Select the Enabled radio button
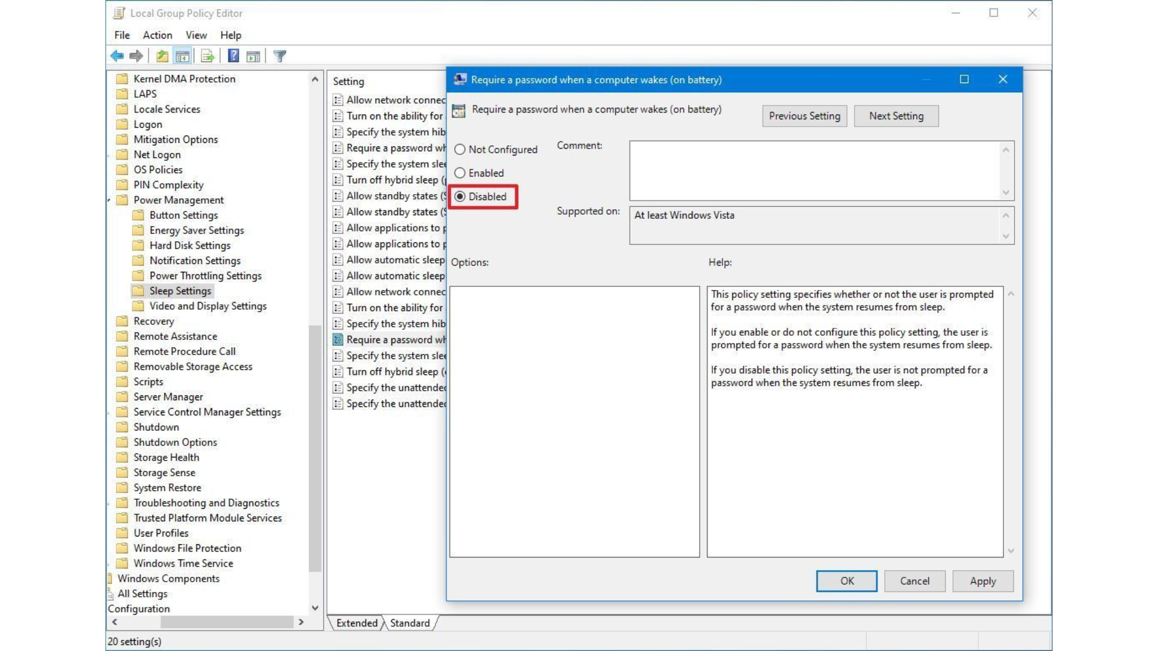Screen dimensions: 1158x651 460,173
